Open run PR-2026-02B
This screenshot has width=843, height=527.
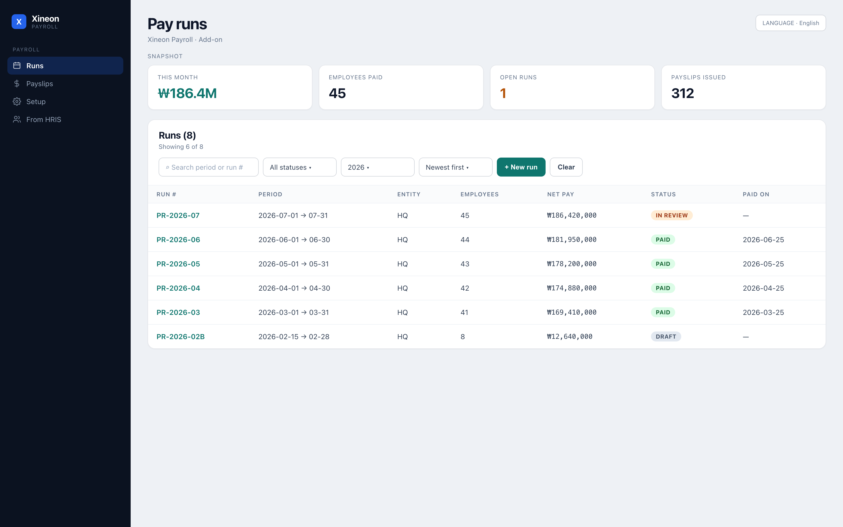pos(180,337)
